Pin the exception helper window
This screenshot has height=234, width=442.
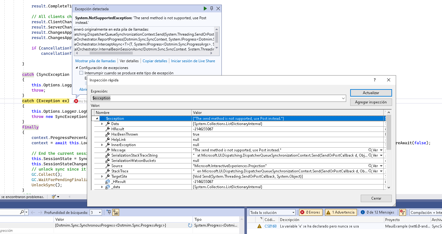tap(212, 8)
